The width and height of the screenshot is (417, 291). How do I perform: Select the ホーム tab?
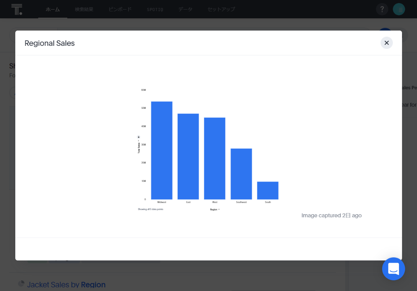point(52,9)
